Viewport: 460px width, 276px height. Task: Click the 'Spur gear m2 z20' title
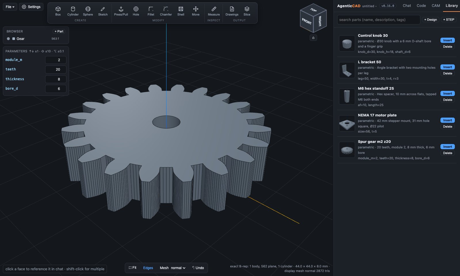tap(374, 141)
